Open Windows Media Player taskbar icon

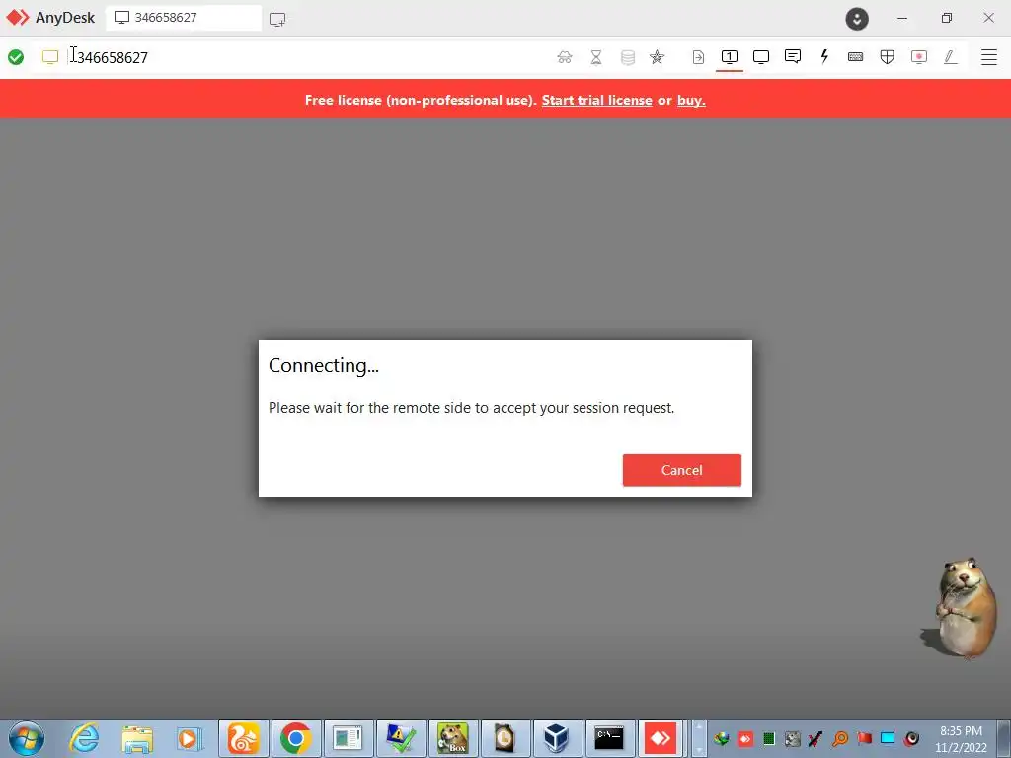[191, 738]
